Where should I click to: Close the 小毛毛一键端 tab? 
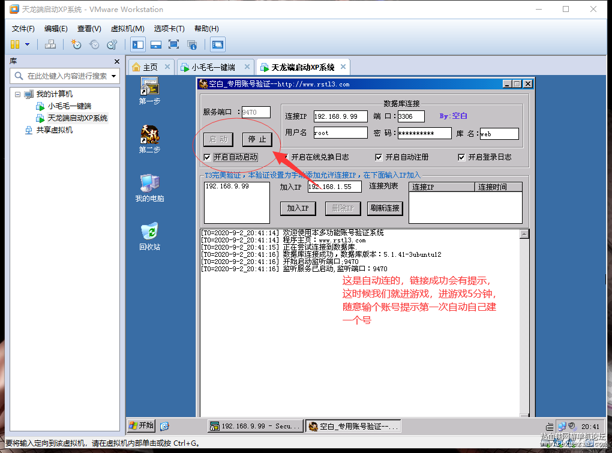(247, 67)
